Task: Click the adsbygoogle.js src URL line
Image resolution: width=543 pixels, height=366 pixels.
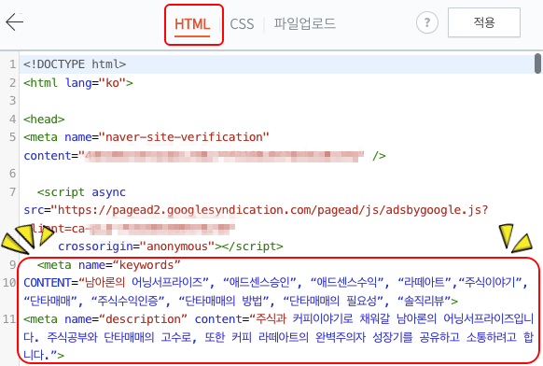Action: click(x=256, y=210)
